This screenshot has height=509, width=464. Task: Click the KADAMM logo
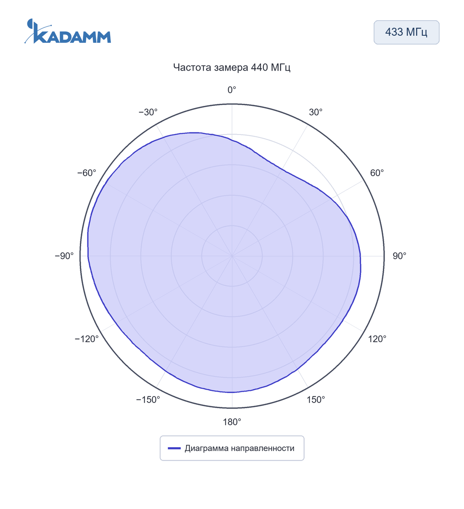tap(68, 32)
